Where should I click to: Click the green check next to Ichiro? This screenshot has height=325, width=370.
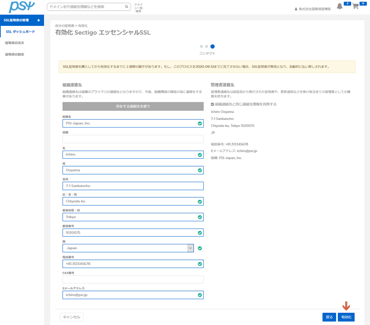pyautogui.click(x=200, y=155)
